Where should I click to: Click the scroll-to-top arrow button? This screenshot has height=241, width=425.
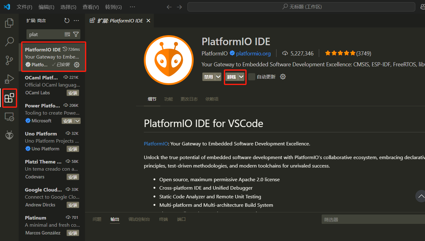[x=421, y=196]
